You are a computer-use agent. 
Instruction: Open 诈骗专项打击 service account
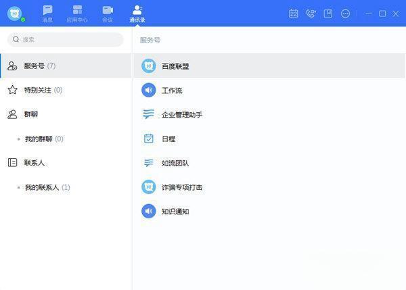(x=269, y=187)
